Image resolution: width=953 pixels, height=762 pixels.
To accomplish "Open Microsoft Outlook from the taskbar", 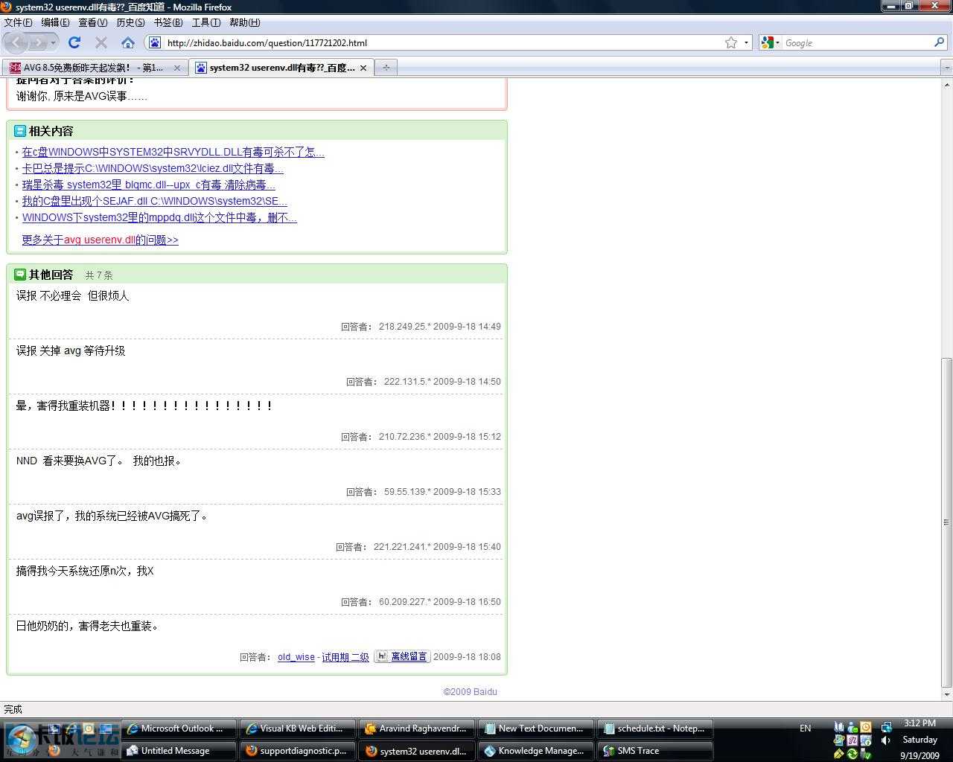I will [179, 729].
